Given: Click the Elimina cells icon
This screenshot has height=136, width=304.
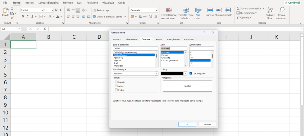Looking at the screenshot, I should point(218,10).
